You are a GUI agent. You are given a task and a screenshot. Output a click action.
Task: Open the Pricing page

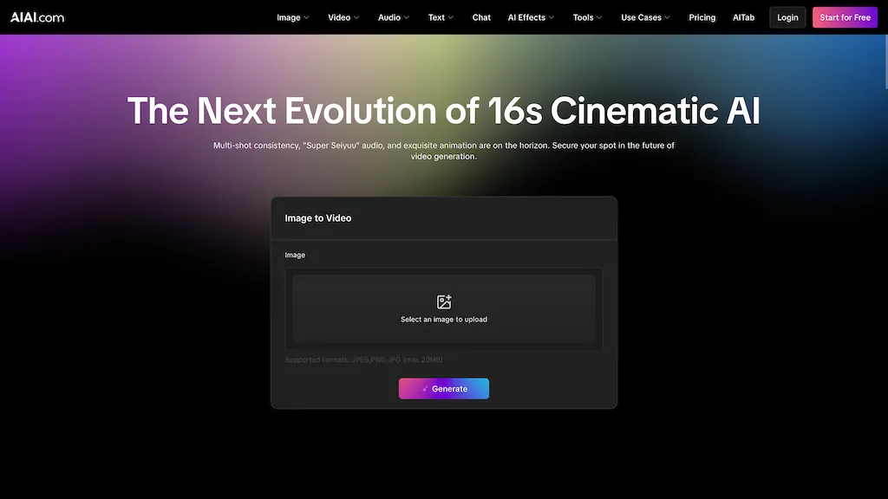pyautogui.click(x=702, y=17)
